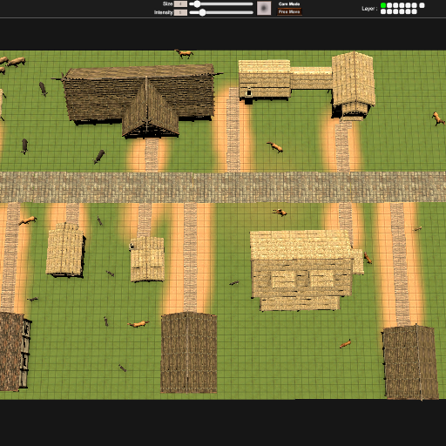Toggle the third layer box in top row
The width and height of the screenshot is (446, 446).
tap(395, 5)
